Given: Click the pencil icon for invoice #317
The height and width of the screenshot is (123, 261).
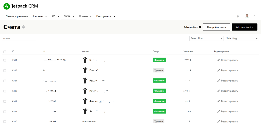Looking at the screenshot, I should (x=219, y=60).
